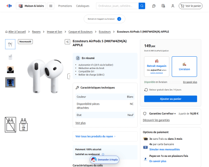Click the home icon in breadcrumb
Screen dimensions: 209x167
(x=6, y=32)
